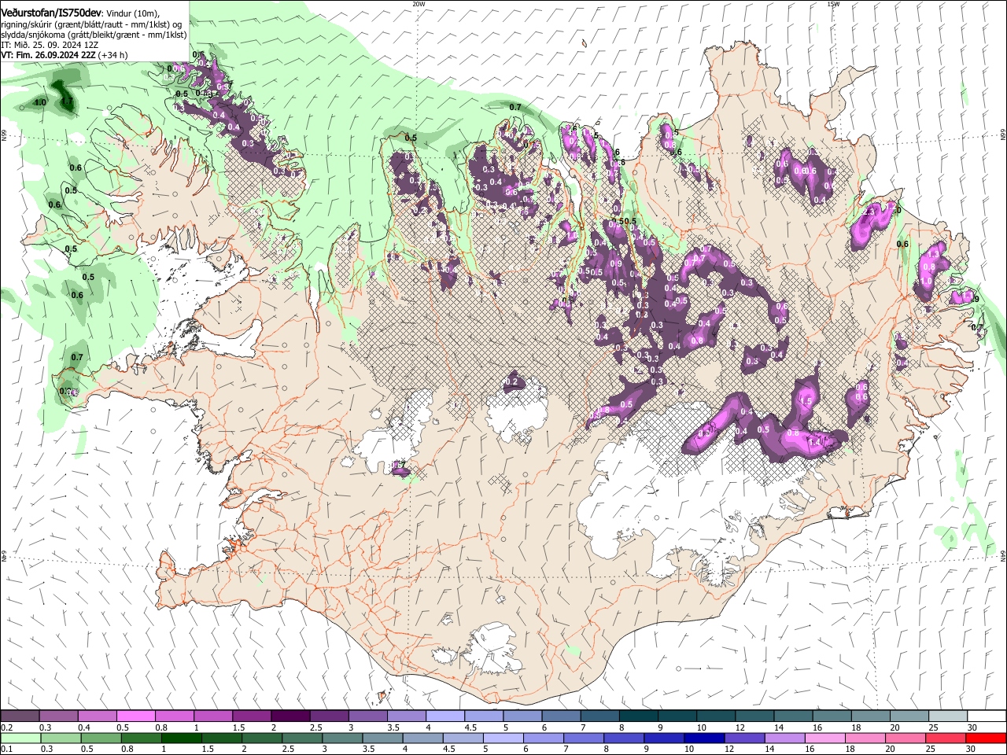The width and height of the screenshot is (1007, 755).
Task: Click the 0.2 snow value over the highlands
Action: click(513, 382)
